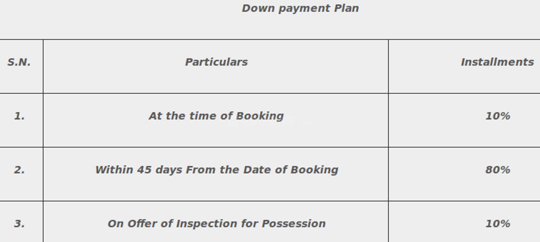Click the 10% installment for Possession row

point(497,224)
